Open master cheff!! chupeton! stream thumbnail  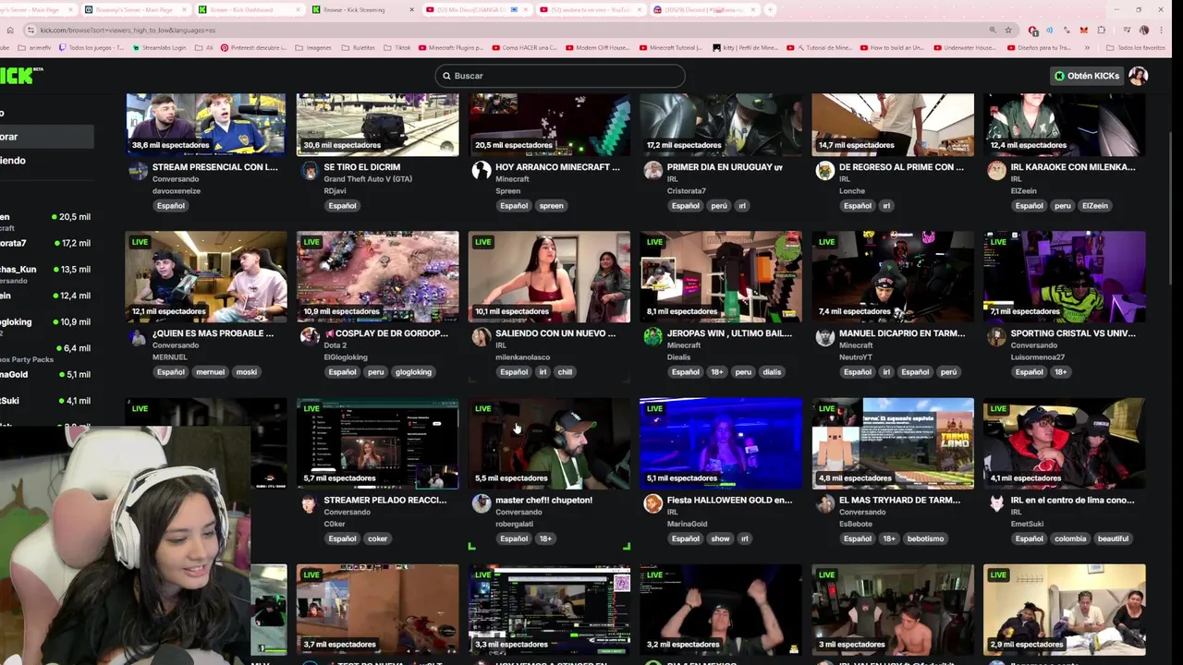tap(549, 443)
